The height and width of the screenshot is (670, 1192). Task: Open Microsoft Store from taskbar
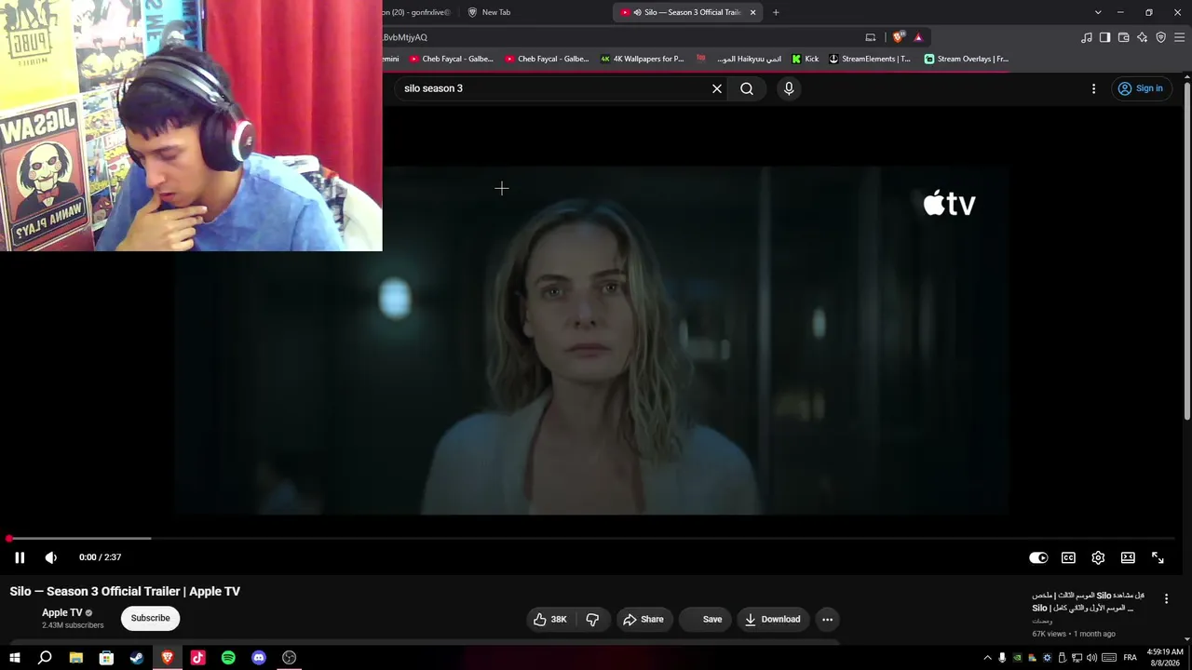coord(106,658)
